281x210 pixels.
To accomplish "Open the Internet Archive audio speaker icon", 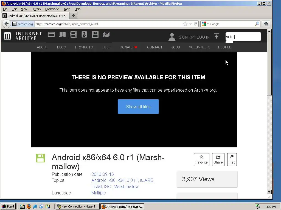I will pyautogui.click(x=84, y=34).
